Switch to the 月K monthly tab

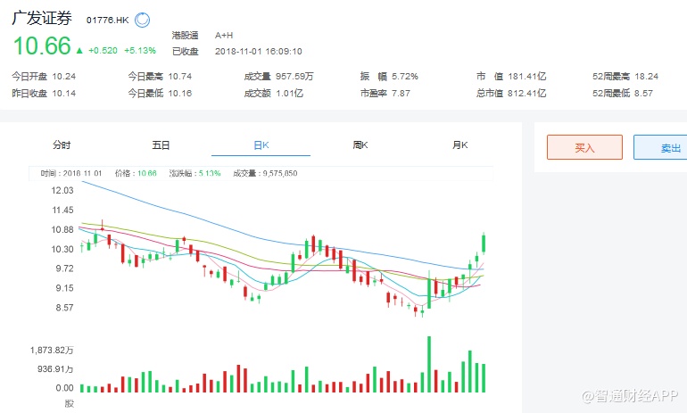click(x=459, y=145)
